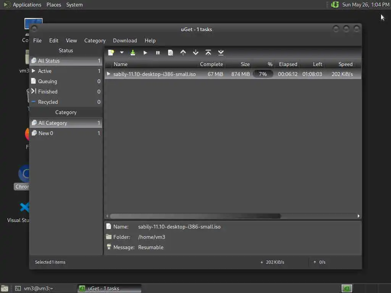The image size is (391, 293).
Task: Click the uGet - 1 tasks taskbar button
Action: click(109, 288)
